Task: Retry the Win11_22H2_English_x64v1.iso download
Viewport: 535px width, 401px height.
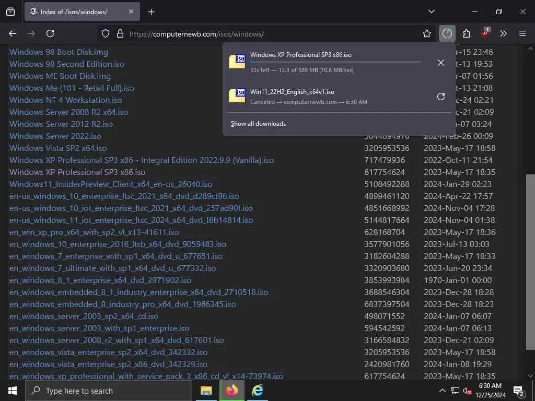Action: [441, 97]
